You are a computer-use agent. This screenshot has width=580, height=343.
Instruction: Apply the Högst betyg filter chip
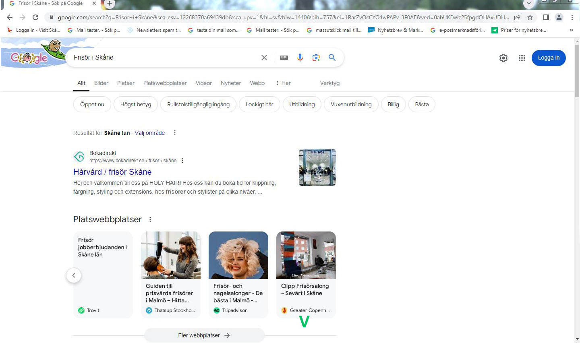136,104
